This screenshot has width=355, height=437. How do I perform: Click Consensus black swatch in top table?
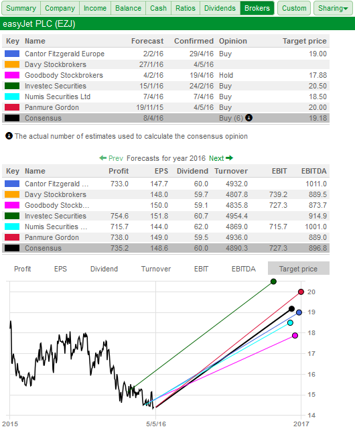coord(12,118)
